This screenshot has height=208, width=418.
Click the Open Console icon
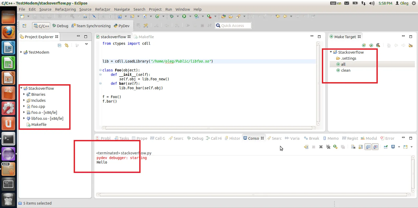pyautogui.click(x=405, y=147)
